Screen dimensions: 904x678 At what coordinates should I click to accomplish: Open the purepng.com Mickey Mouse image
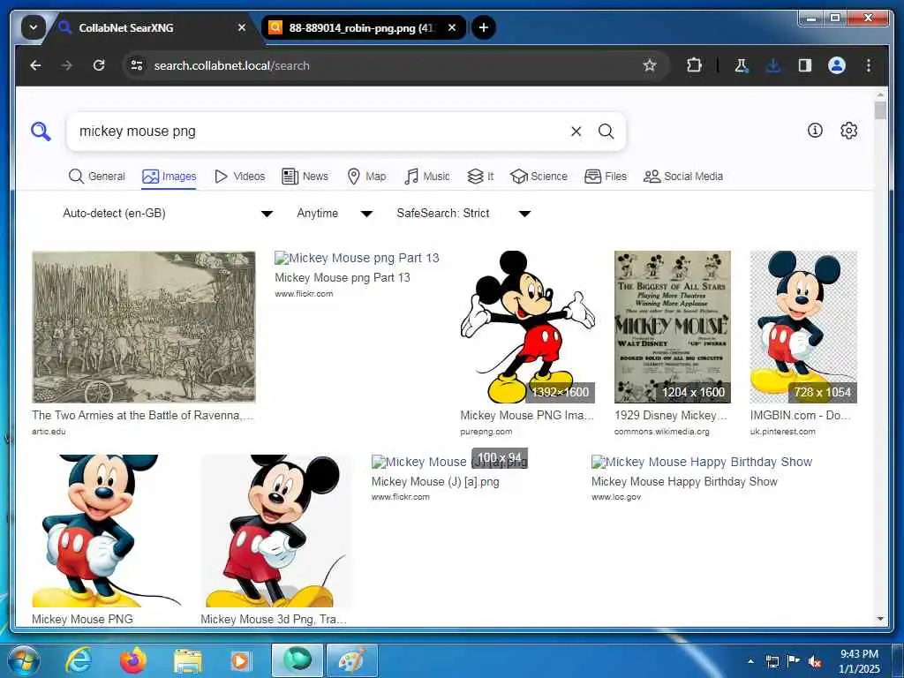point(528,327)
